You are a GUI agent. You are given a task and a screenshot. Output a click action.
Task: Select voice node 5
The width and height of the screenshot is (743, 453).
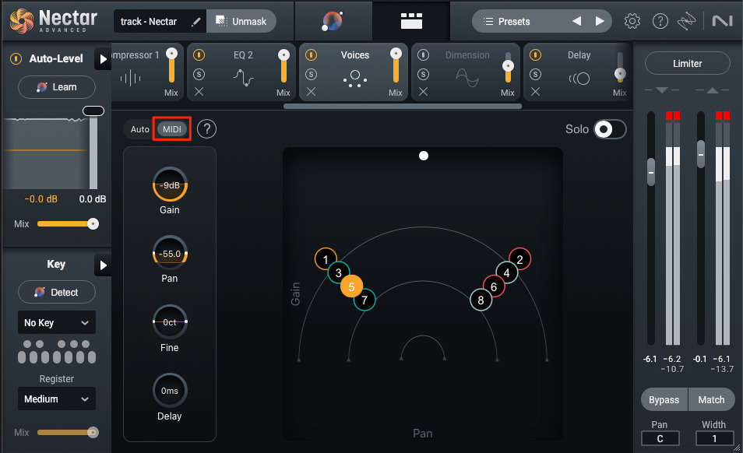pos(351,286)
